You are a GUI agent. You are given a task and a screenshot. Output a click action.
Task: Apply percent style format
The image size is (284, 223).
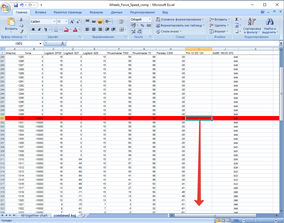(x=142, y=25)
